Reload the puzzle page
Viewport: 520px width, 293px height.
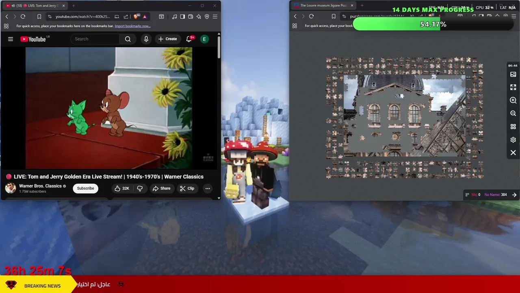pyautogui.click(x=311, y=16)
